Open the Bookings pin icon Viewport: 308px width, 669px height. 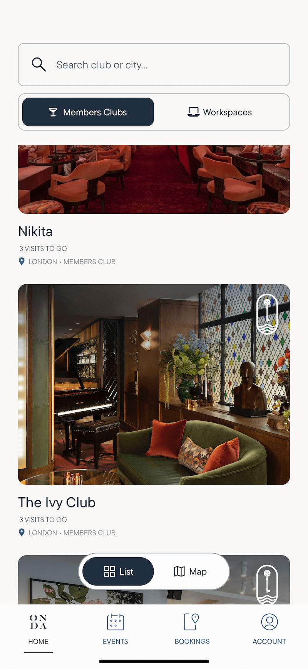point(192,622)
